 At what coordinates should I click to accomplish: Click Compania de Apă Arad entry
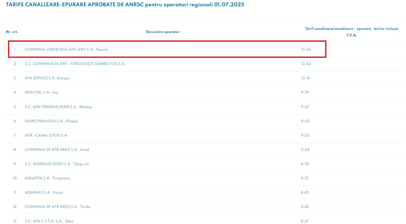[x=57, y=150]
